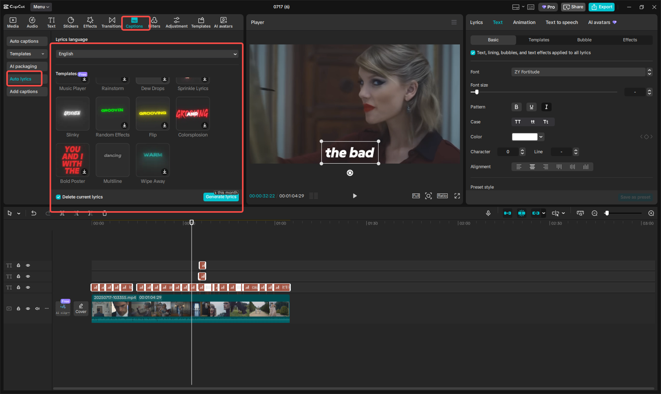Hide the main video track
This screenshot has height=394, width=661.
(28, 309)
